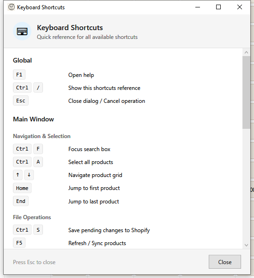Click the keyboard icon in the header

click(22, 32)
